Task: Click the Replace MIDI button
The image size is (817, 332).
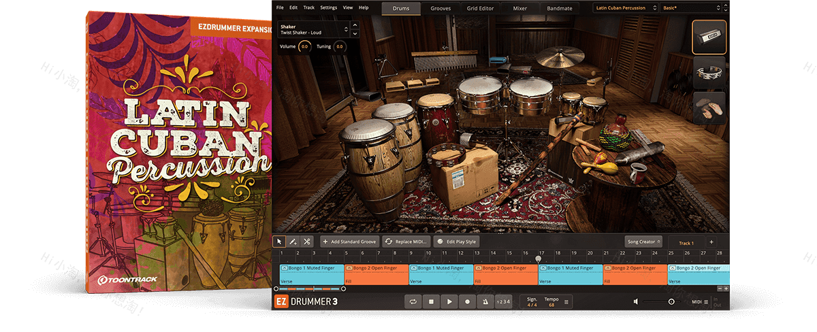Action: pos(407,242)
